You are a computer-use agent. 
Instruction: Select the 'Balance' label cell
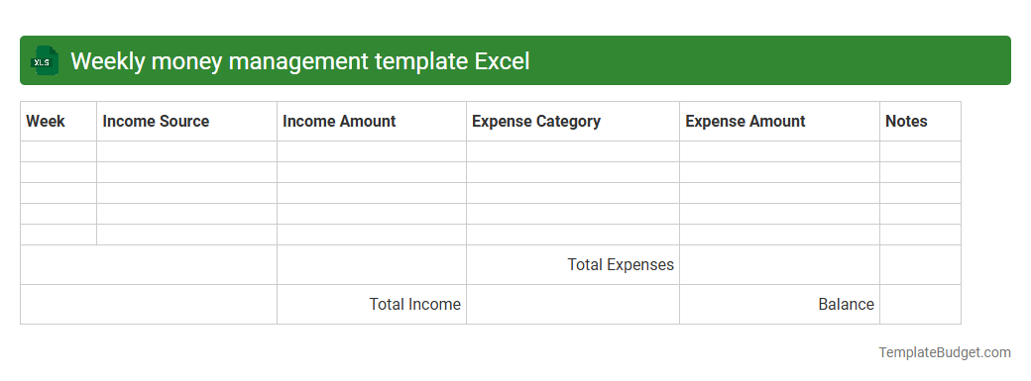(779, 304)
